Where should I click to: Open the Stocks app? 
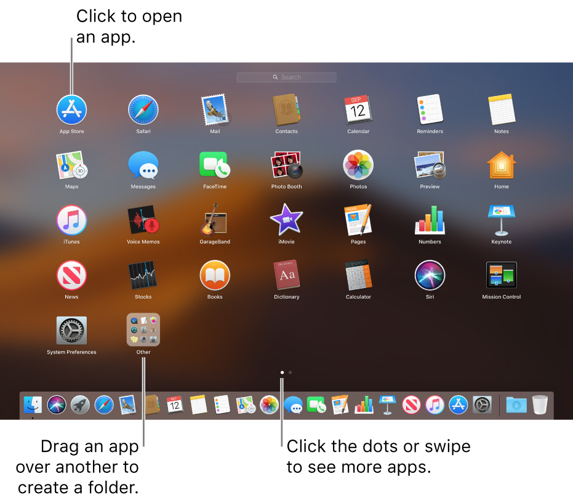143,275
